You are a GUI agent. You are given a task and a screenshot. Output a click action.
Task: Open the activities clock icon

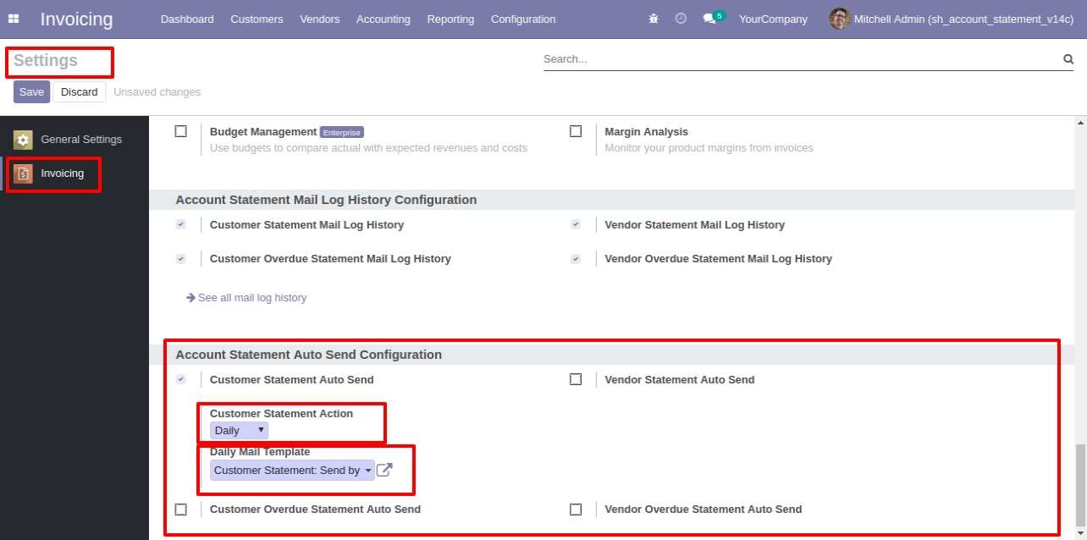pyautogui.click(x=681, y=19)
